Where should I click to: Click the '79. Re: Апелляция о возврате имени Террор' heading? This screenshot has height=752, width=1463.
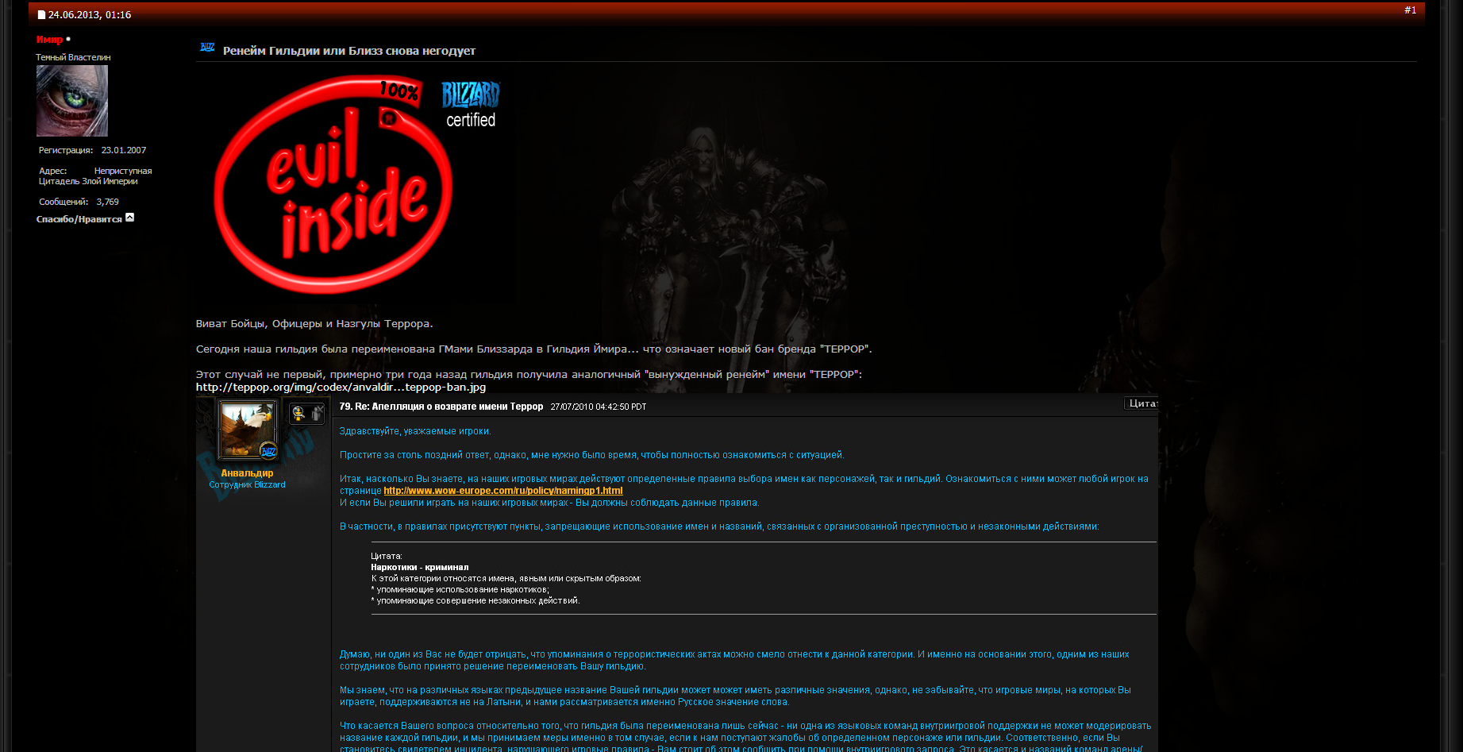coord(441,407)
